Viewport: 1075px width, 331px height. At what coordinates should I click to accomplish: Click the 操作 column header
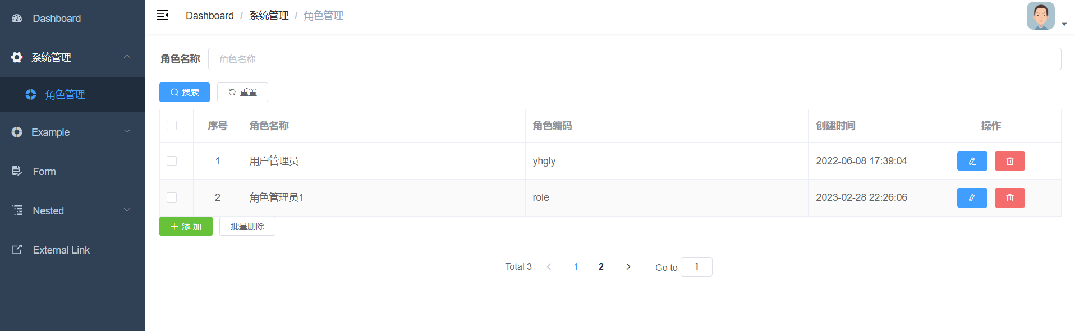991,126
